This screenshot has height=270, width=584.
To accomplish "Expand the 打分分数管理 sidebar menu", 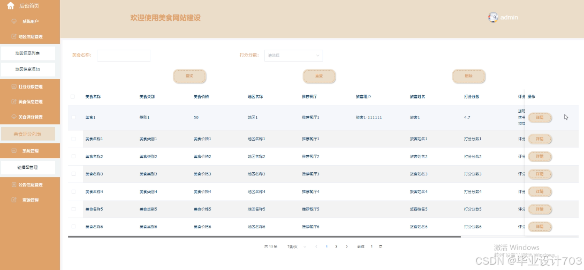I will 30,87.
